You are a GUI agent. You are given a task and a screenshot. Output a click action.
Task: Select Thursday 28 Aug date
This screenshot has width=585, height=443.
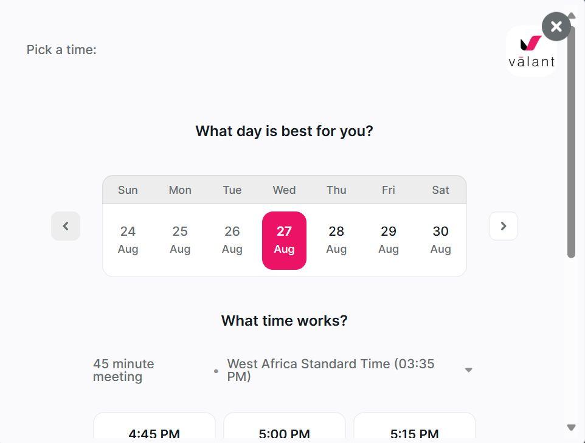click(x=336, y=240)
